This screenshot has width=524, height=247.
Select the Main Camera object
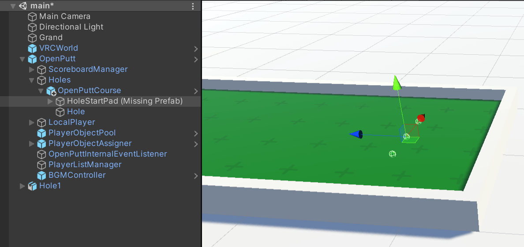click(x=65, y=16)
